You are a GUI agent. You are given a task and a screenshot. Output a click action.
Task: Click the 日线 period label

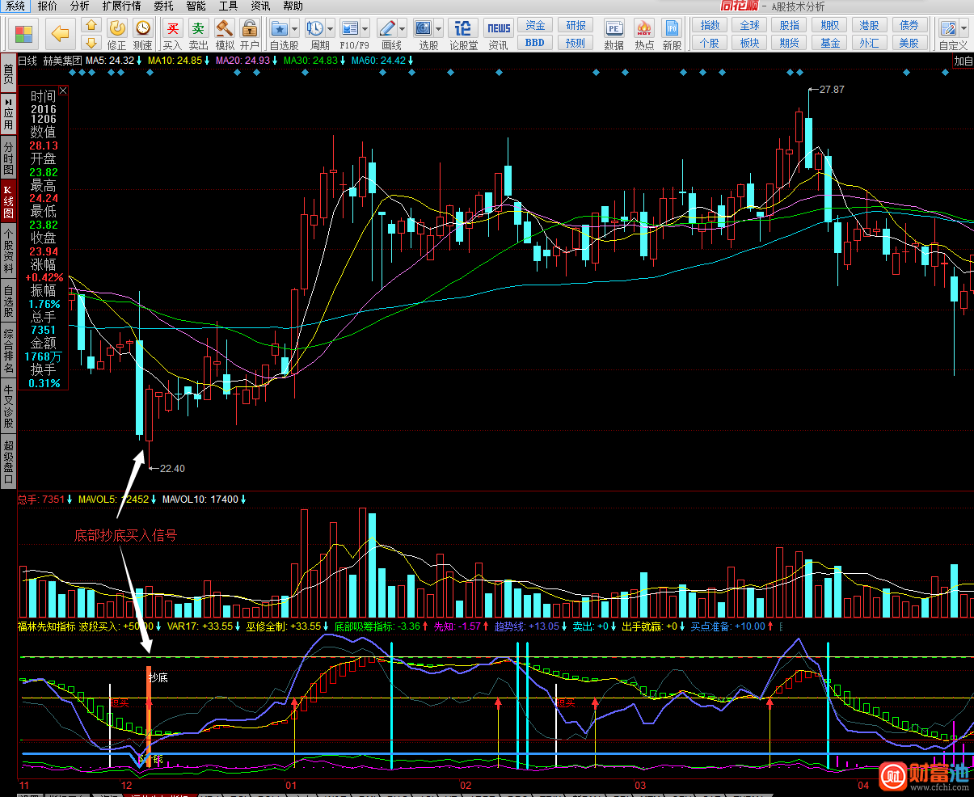pyautogui.click(x=27, y=61)
